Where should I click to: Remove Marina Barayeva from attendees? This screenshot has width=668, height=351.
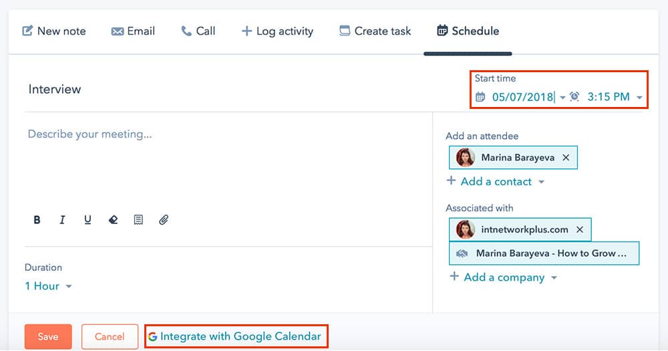566,158
